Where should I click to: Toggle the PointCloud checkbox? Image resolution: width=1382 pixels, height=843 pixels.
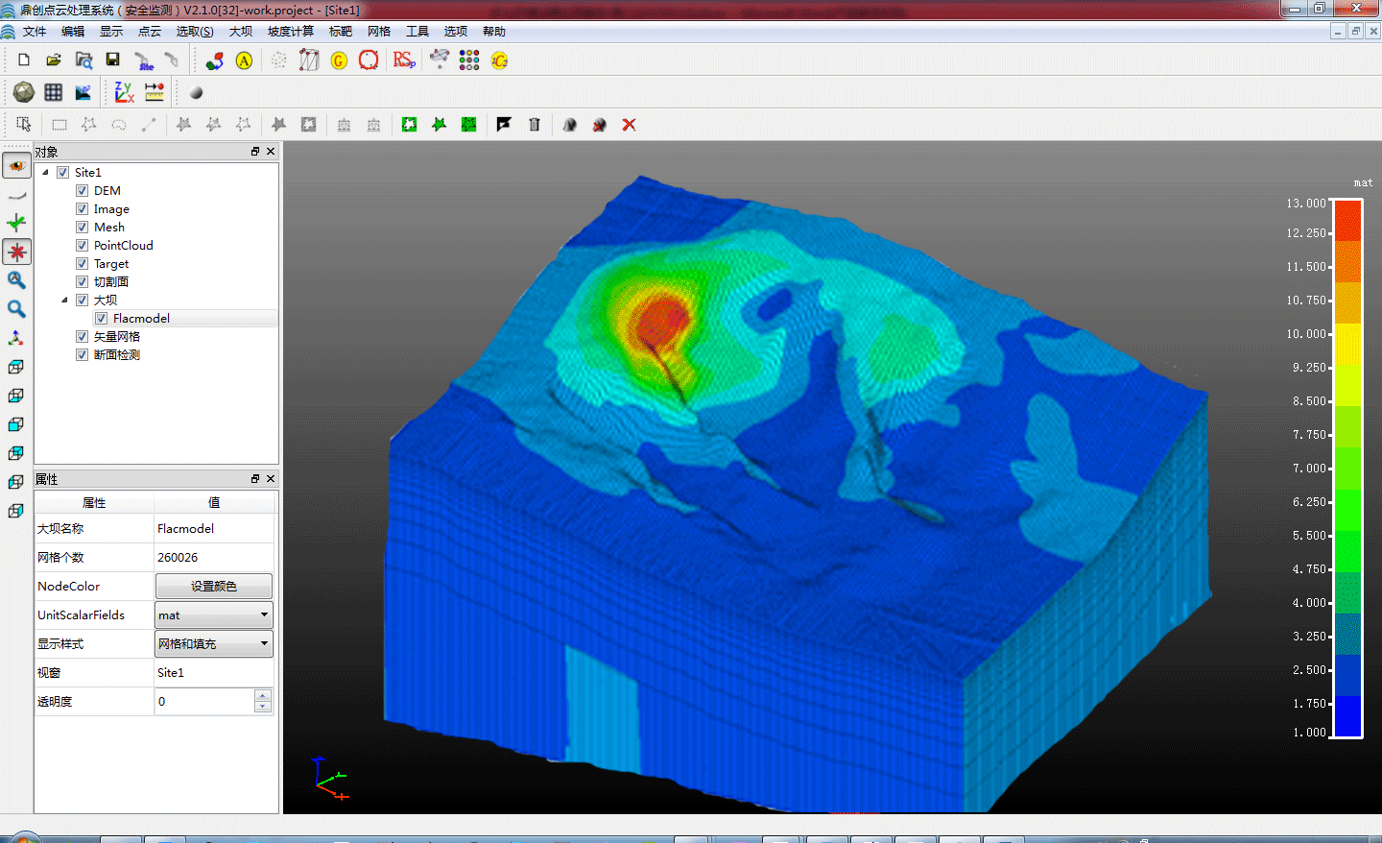point(83,246)
